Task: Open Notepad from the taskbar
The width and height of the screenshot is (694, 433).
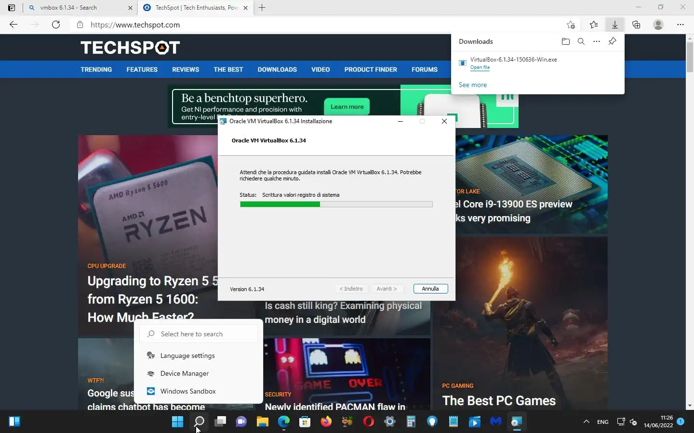Action: click(x=454, y=422)
